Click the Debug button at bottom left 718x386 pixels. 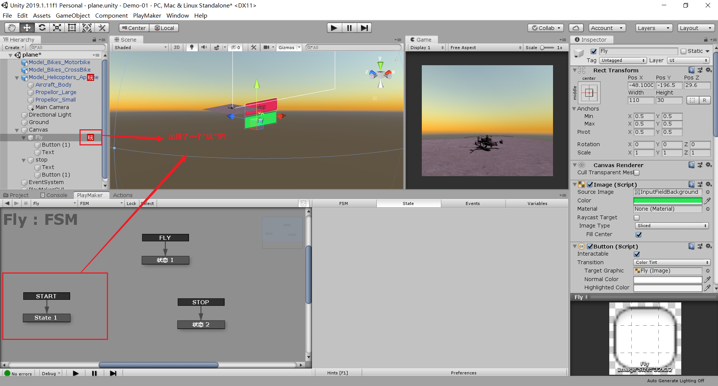[50, 373]
